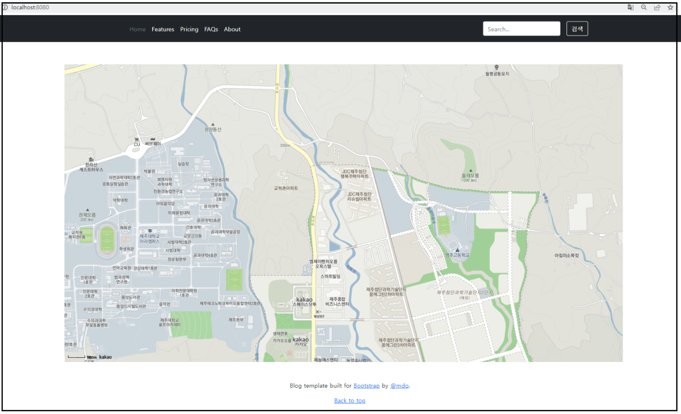Click the 스마트빌딩 label on map
Screen dimensions: 681x414
point(331,277)
